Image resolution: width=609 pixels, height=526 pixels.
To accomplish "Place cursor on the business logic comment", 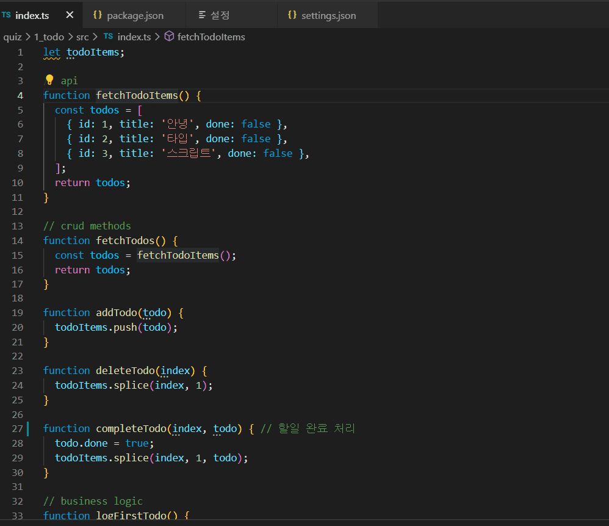I will click(93, 501).
